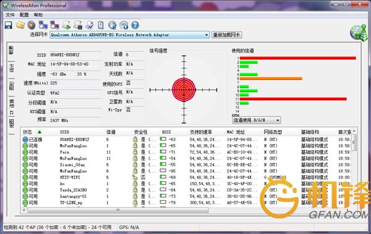Select the MoPanWangLuo row with RSSI -95
371x234 pixels.
[x=187, y=171]
